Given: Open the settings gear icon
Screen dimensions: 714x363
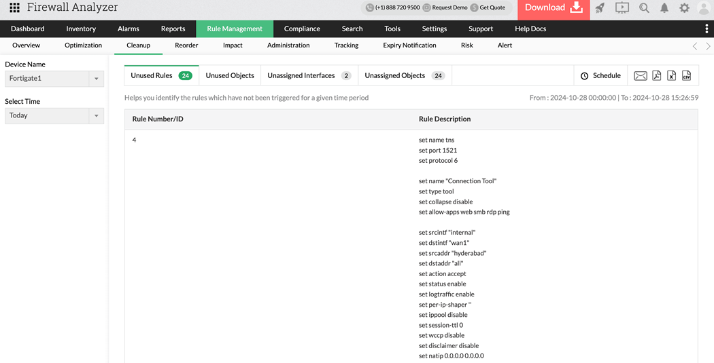Looking at the screenshot, I should [684, 8].
